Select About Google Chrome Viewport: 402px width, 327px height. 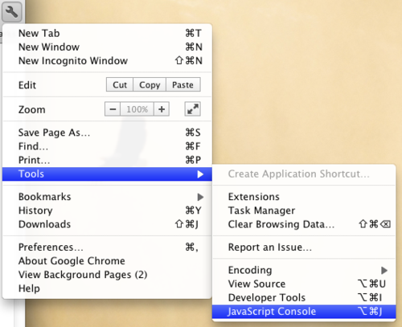point(107,261)
